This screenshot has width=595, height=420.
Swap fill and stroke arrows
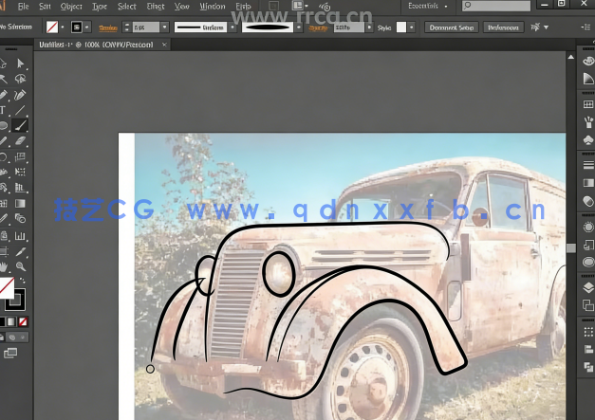point(23,281)
